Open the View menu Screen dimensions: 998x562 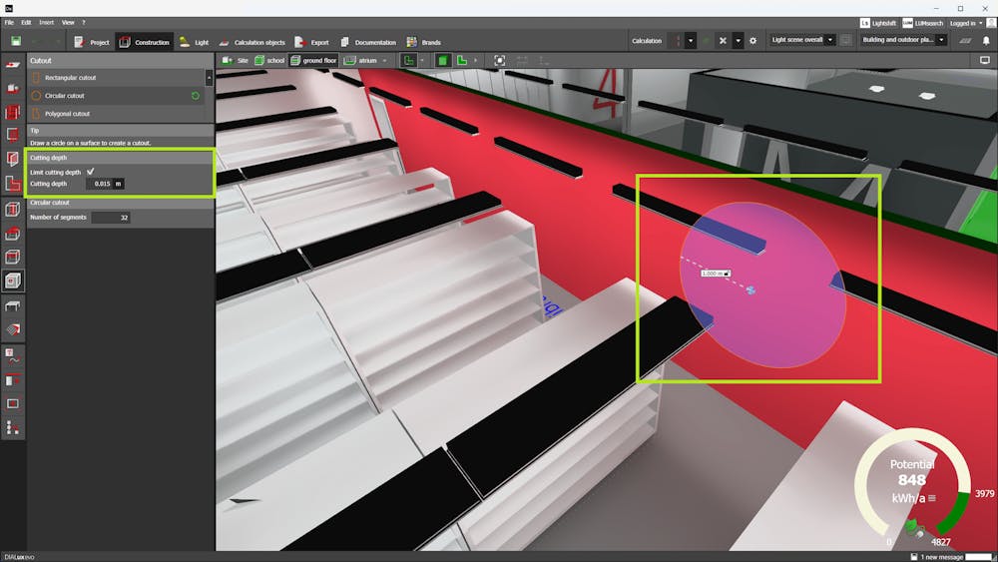(68, 22)
